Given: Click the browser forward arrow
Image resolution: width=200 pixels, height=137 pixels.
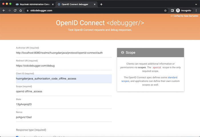Looking at the screenshot, I should point(9,11).
